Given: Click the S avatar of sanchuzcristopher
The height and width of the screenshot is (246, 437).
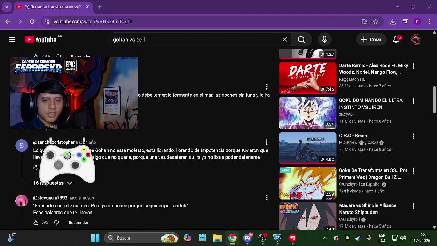Looking at the screenshot, I should click(22, 146).
